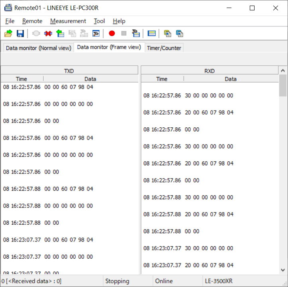This screenshot has height=287, width=288.
Task: Click the open file folder icon
Action: tap(8, 34)
